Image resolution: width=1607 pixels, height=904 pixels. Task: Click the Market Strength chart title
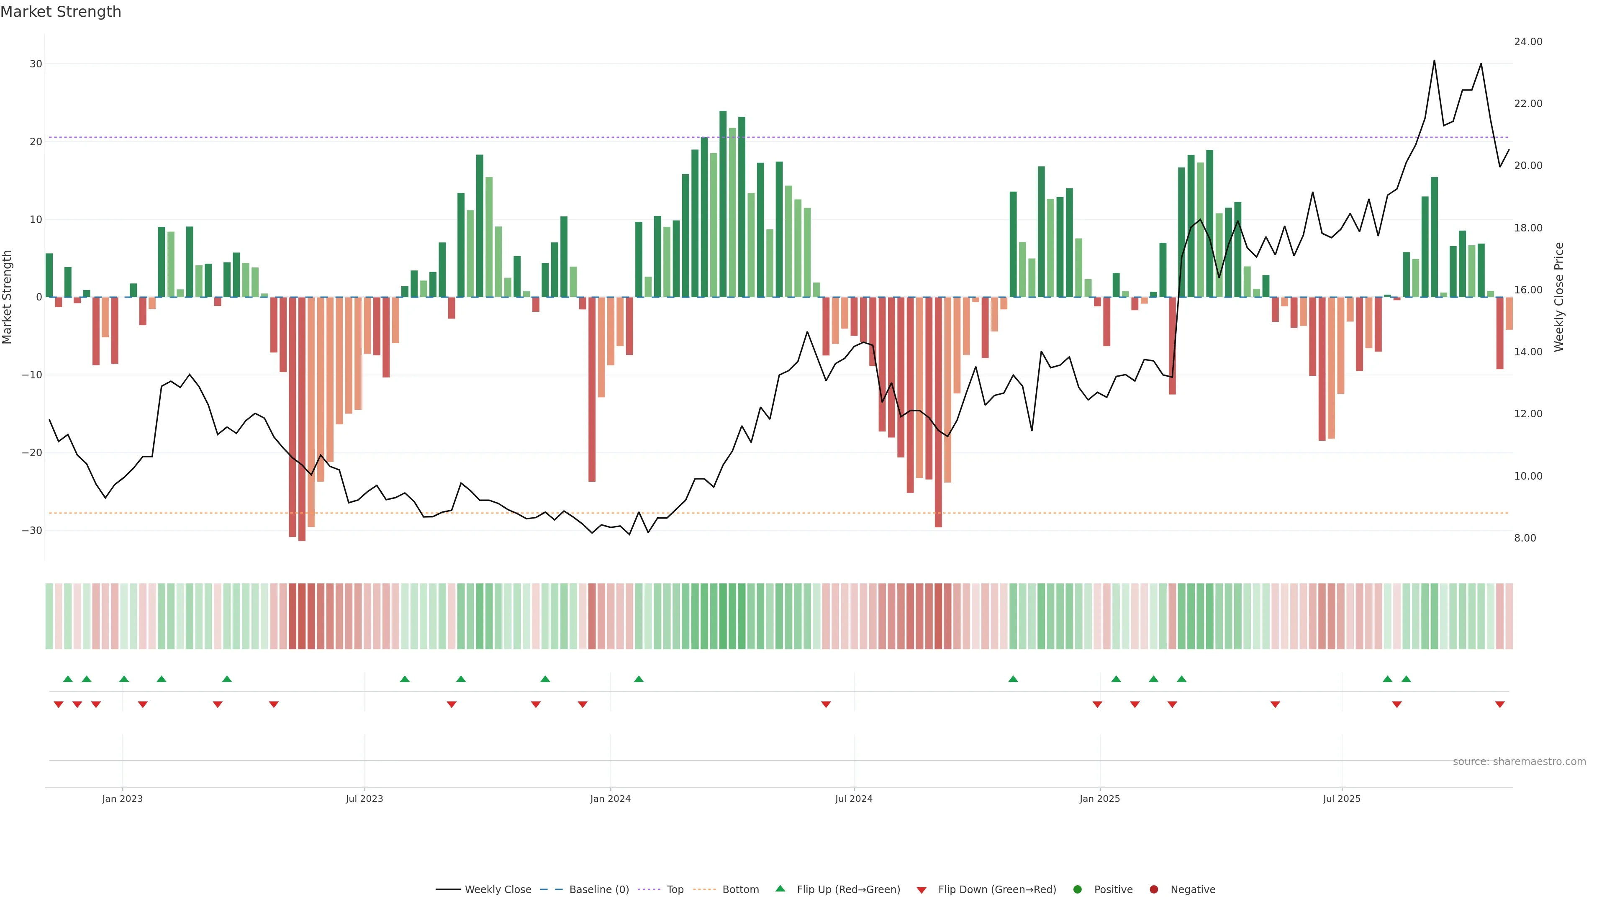coord(61,12)
